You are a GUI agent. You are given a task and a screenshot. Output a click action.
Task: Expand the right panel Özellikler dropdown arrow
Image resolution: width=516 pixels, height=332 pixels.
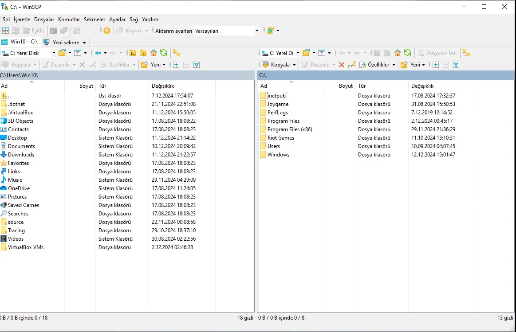394,65
